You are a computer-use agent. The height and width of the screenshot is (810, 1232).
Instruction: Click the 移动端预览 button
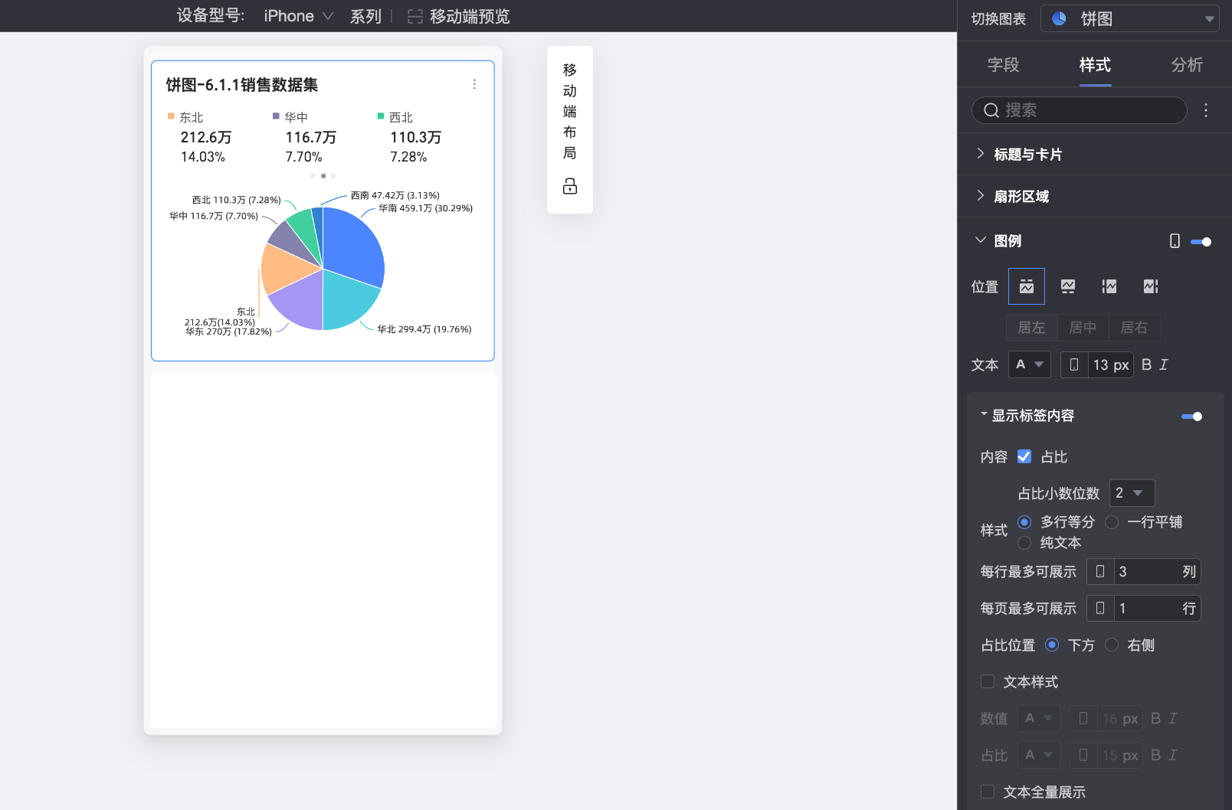coord(458,16)
